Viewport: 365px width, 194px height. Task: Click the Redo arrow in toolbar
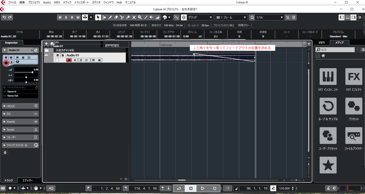pos(10,17)
